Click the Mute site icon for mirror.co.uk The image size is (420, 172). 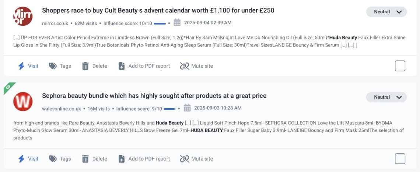point(185,66)
